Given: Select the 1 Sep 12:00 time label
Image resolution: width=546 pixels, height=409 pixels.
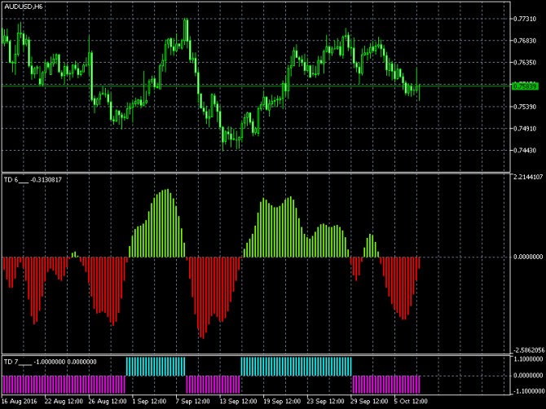Looking at the screenshot, I should (x=149, y=402).
